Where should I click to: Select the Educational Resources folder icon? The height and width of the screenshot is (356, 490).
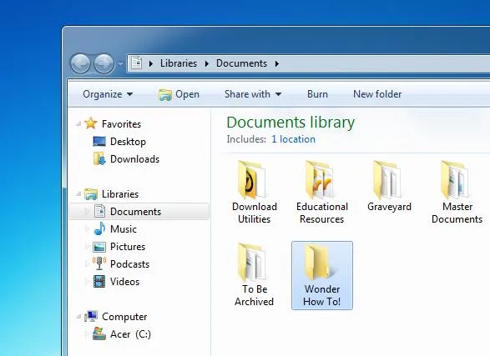click(320, 180)
